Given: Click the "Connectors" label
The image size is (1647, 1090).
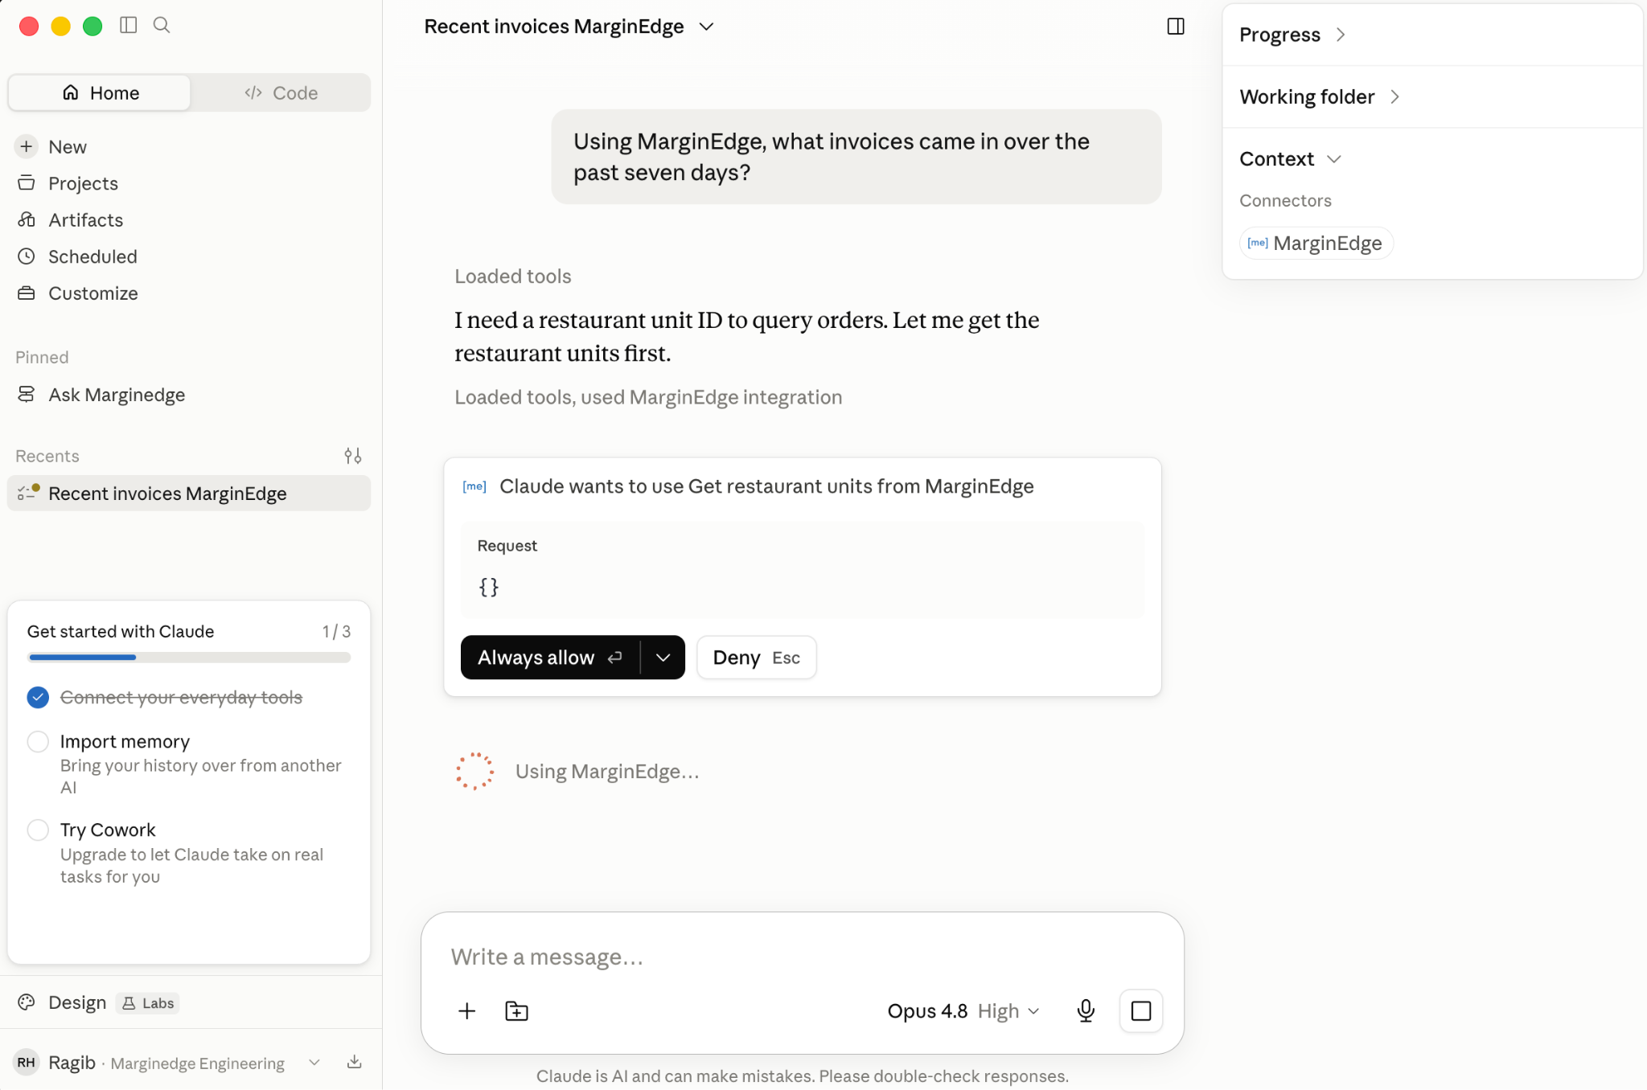Looking at the screenshot, I should [1285, 200].
